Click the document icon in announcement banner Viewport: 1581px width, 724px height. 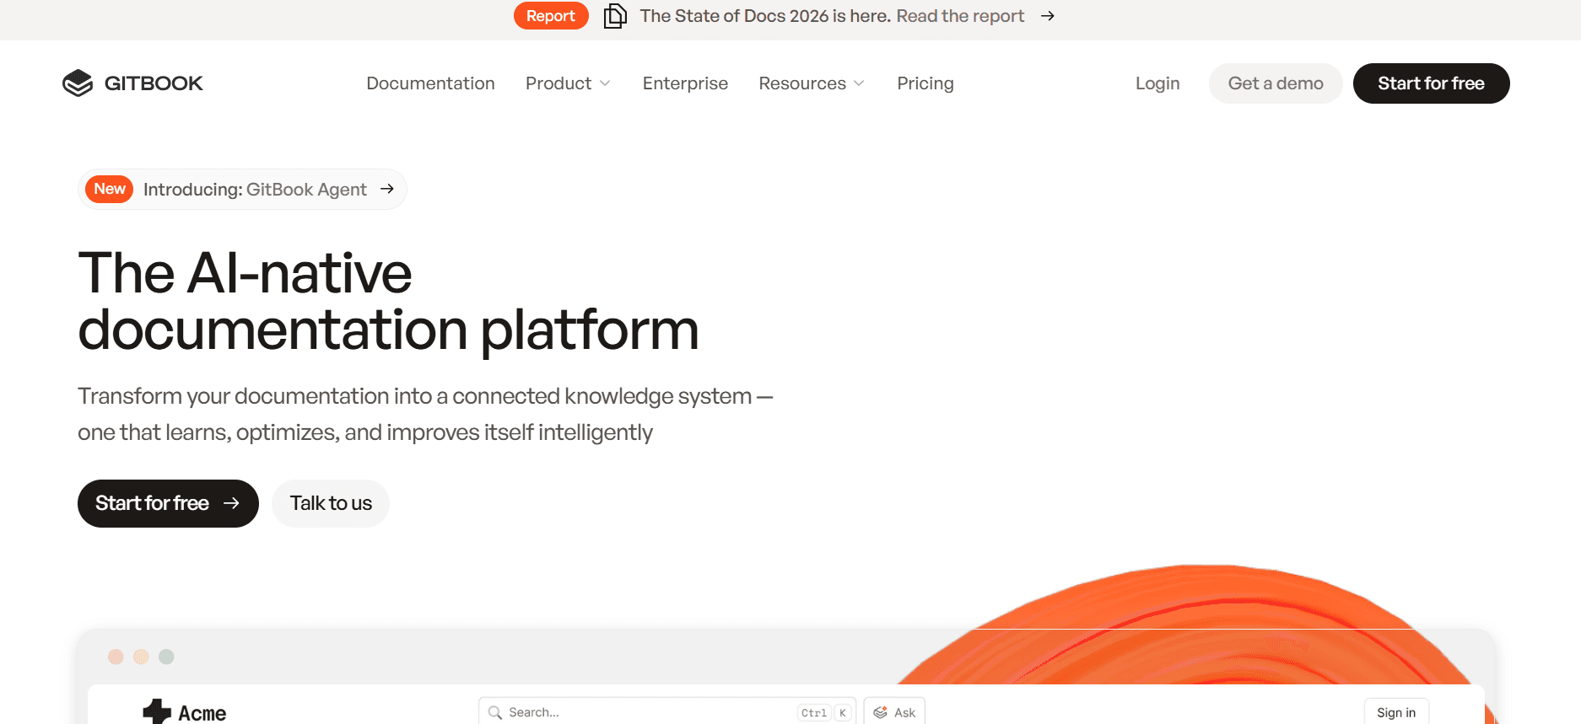click(x=615, y=16)
